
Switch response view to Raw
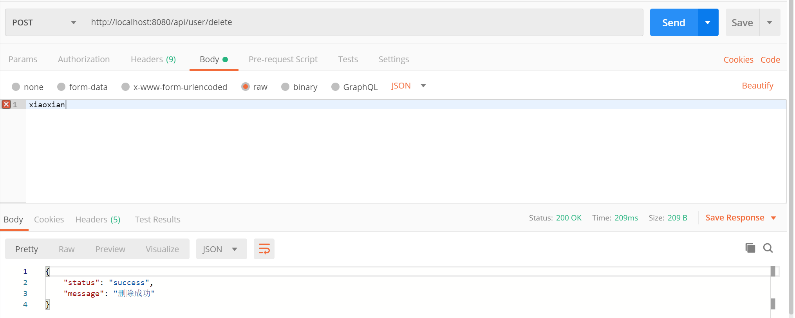pos(67,249)
